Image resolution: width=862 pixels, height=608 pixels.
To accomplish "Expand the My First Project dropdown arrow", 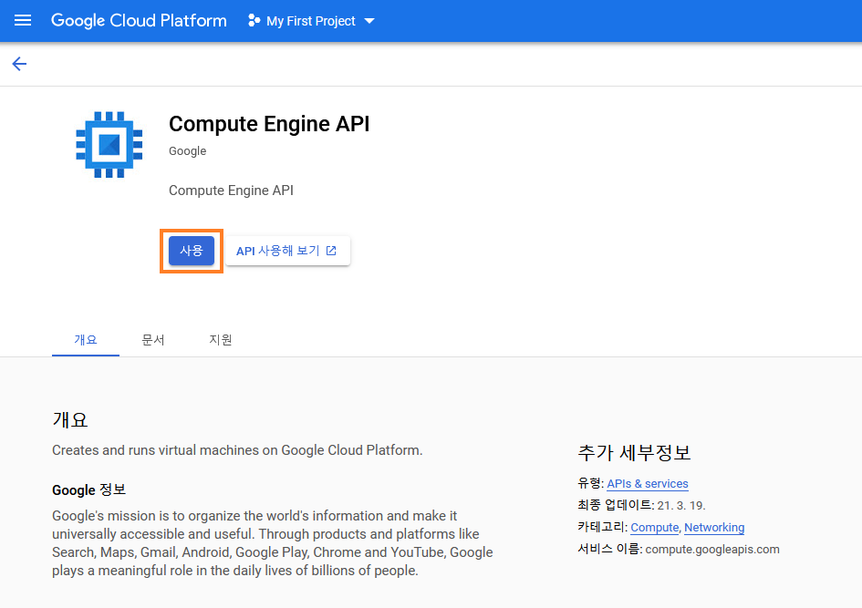I will (x=369, y=21).
